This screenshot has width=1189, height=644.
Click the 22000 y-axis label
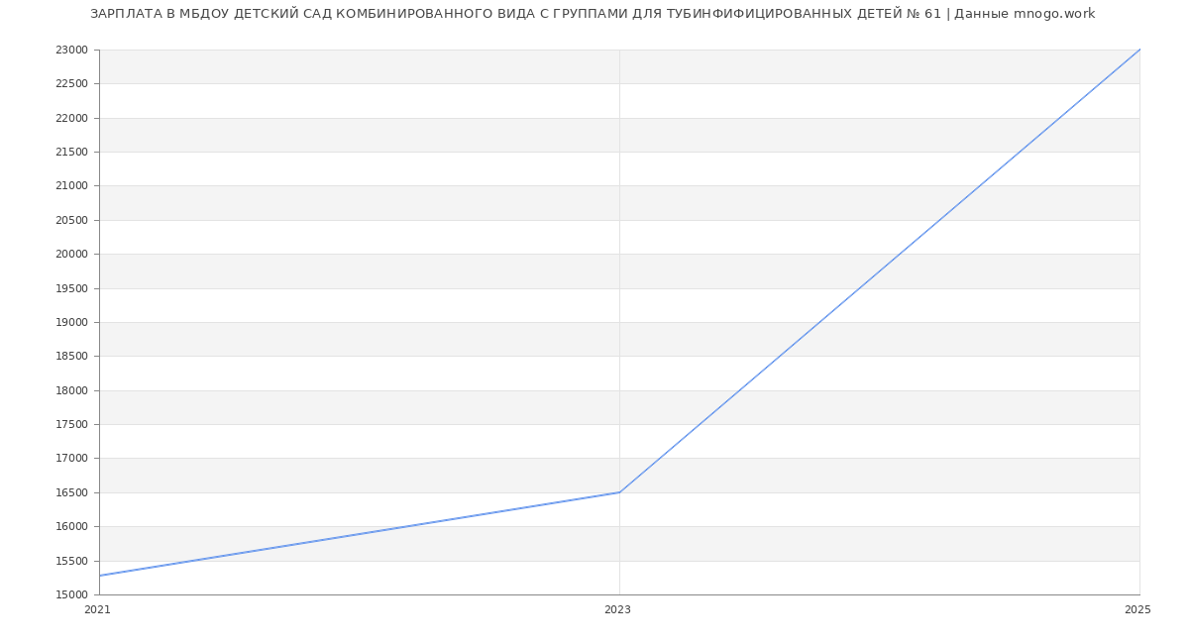point(72,119)
